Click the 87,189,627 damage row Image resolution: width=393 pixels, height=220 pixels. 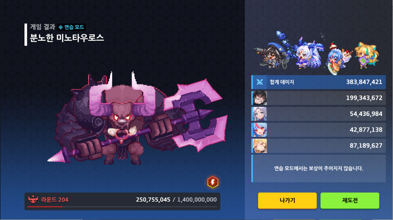pos(319,146)
